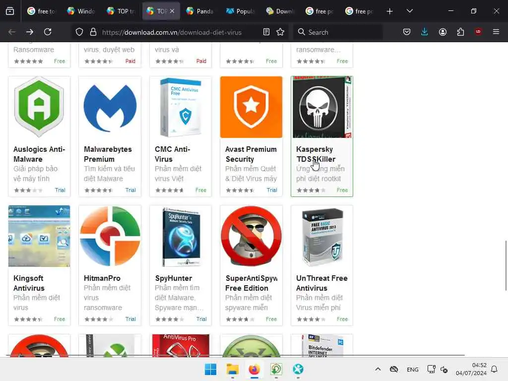508x381 pixels.
Task: Click ENG language indicator
Action: (412, 370)
